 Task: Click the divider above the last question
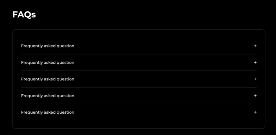coord(138,104)
